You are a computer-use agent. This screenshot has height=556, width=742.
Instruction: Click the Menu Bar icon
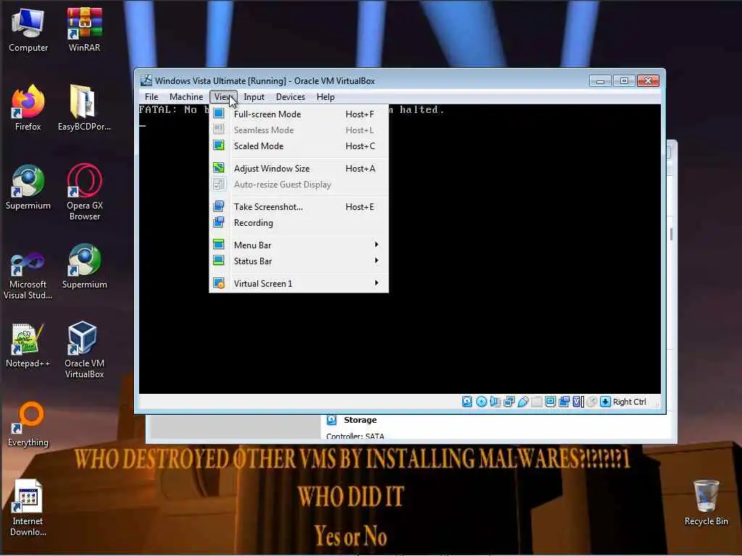219,245
